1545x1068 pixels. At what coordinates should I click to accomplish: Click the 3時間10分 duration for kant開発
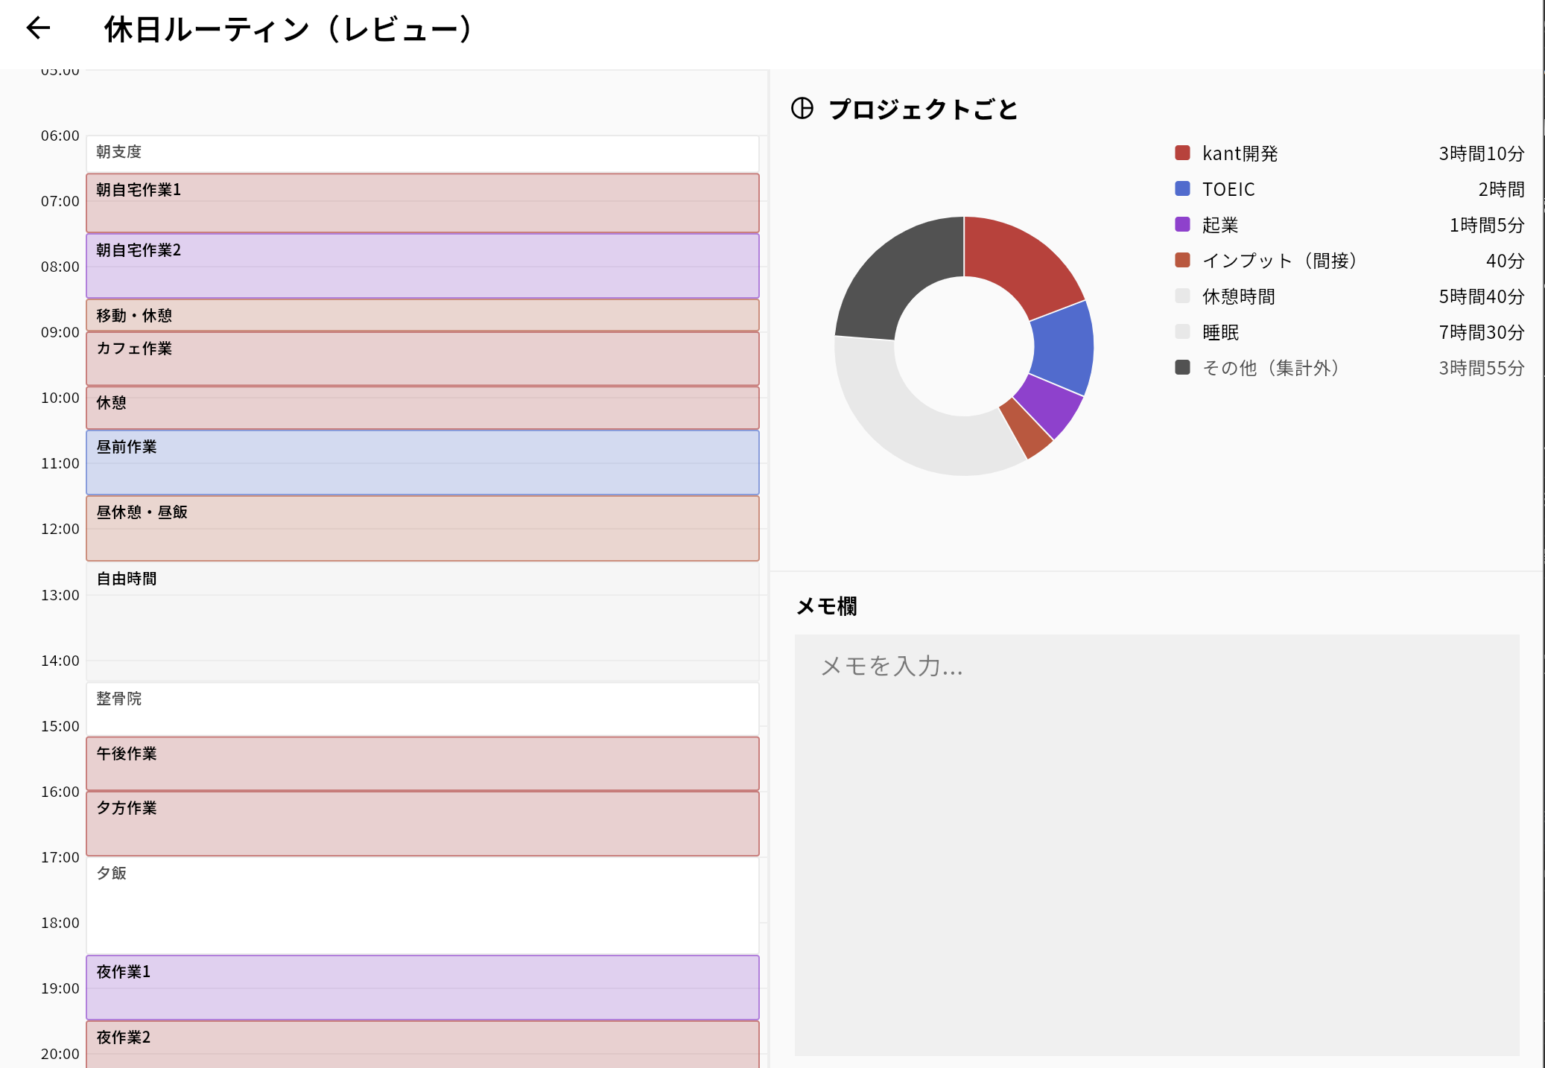pos(1481,153)
